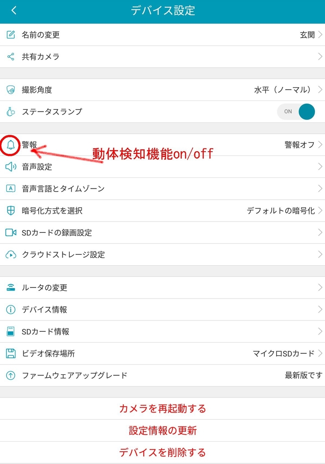The width and height of the screenshot is (325, 464).
Task: Tap the 最新版です firmware status
Action: point(304,375)
